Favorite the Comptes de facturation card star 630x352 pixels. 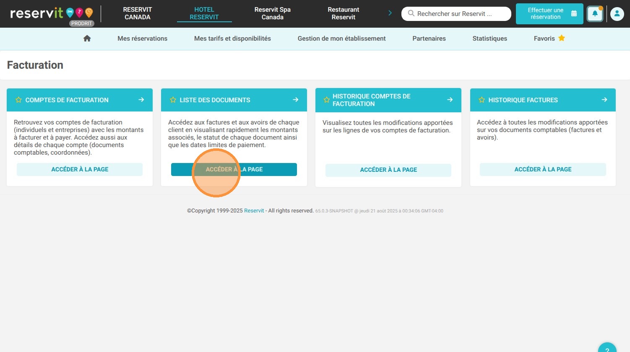coord(18,100)
